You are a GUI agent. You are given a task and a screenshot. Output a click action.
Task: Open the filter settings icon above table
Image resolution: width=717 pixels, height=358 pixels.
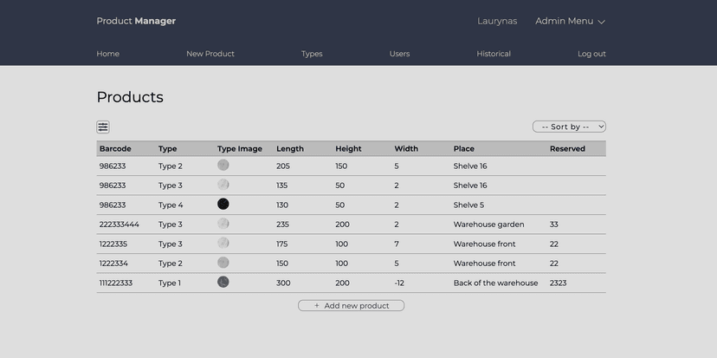(103, 127)
